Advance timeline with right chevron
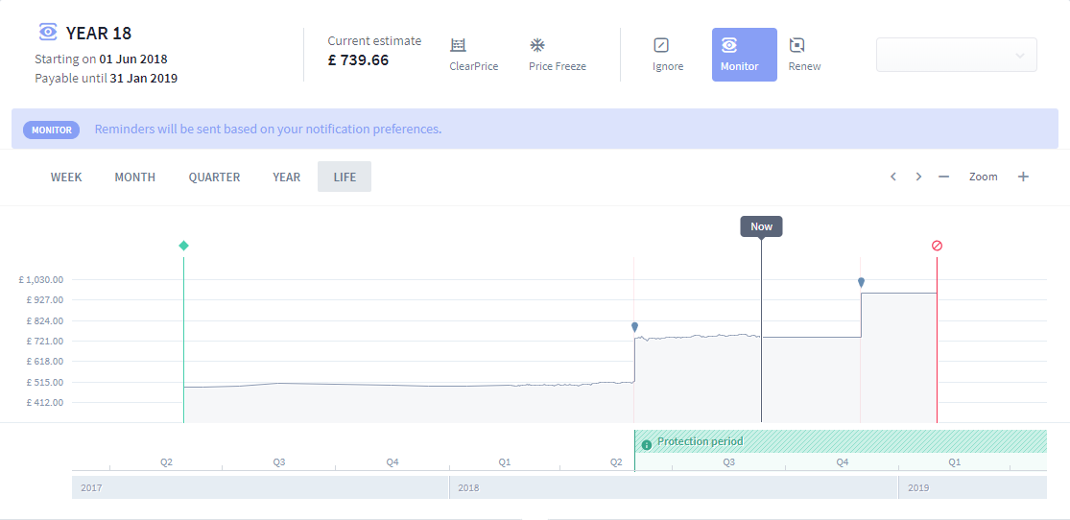1070x520 pixels. [918, 177]
